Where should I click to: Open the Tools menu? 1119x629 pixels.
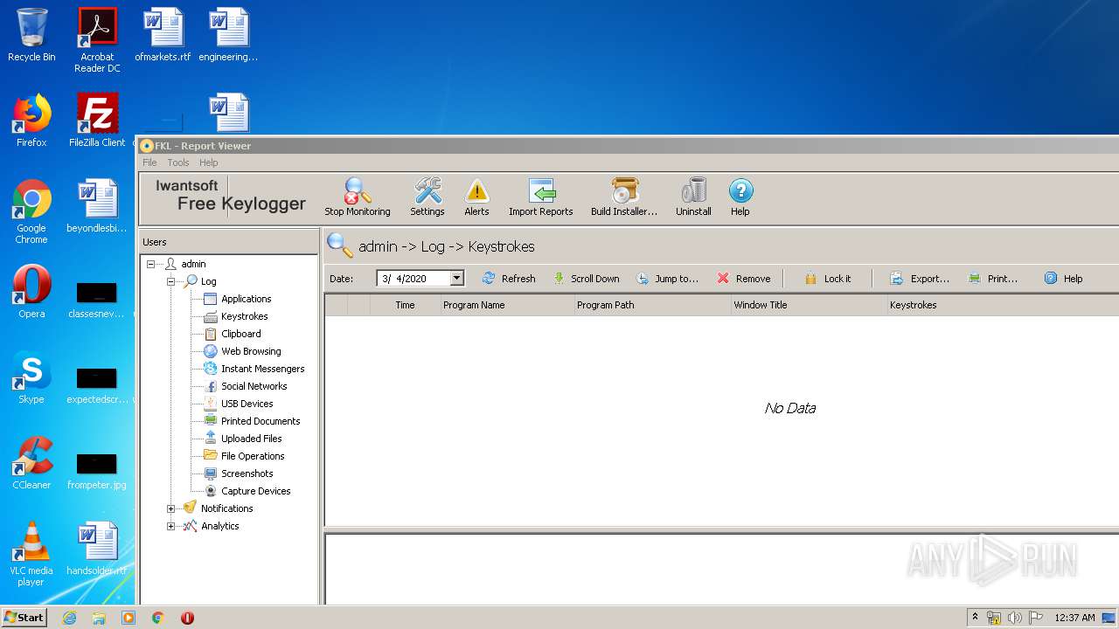coord(178,162)
